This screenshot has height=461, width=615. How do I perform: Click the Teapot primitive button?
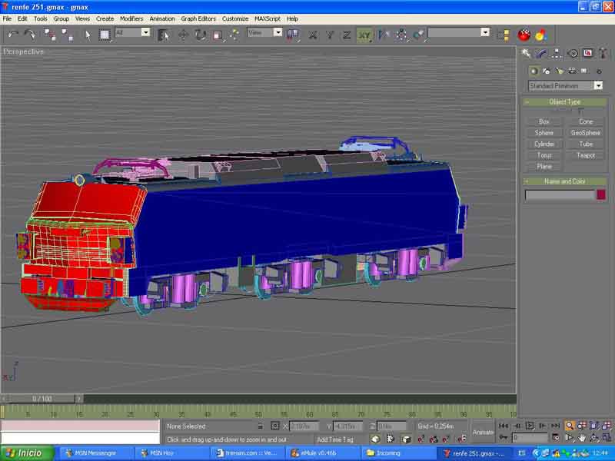(x=586, y=155)
